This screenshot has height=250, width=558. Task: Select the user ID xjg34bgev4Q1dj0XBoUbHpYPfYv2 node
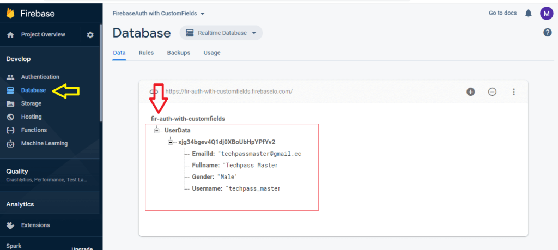click(x=227, y=142)
